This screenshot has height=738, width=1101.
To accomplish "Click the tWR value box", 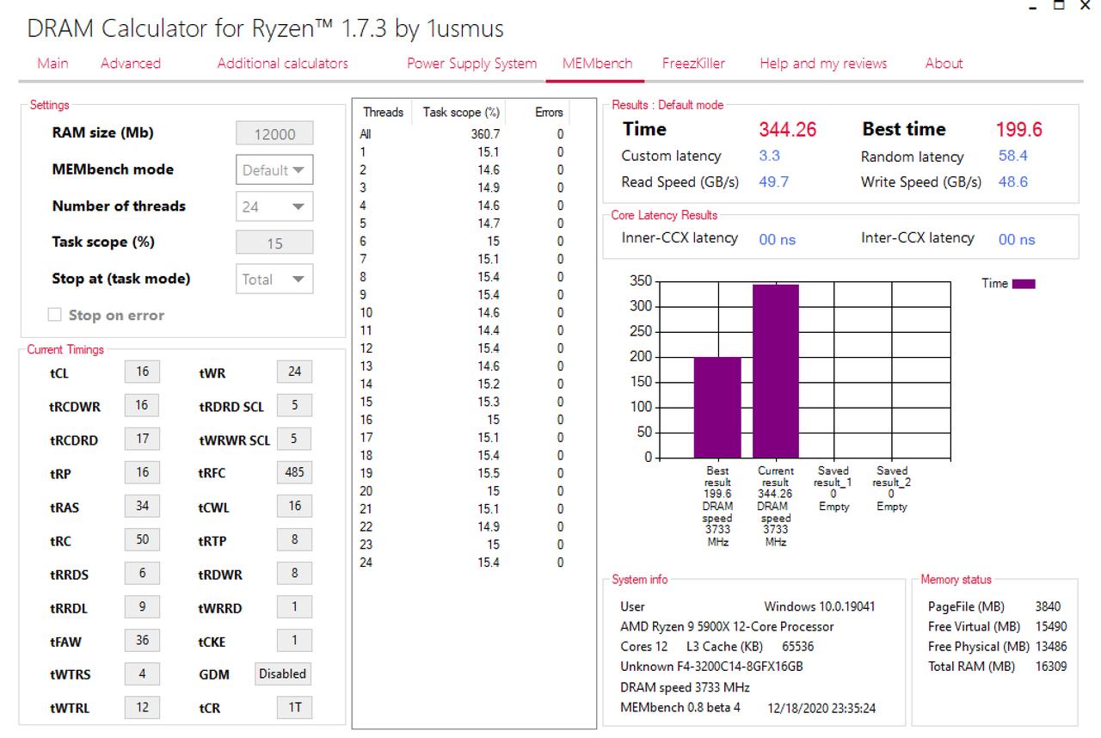I will pyautogui.click(x=294, y=372).
